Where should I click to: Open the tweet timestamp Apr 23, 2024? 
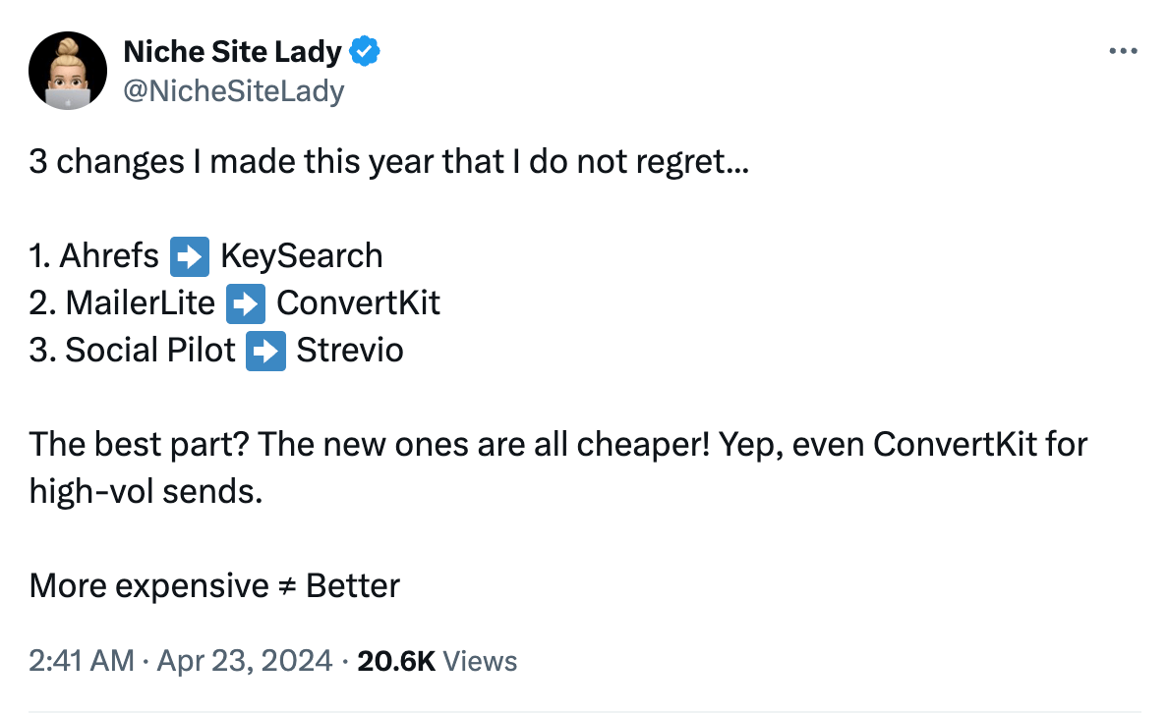(x=245, y=660)
